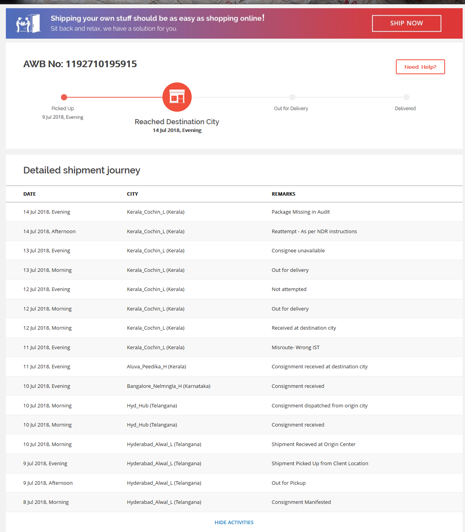Click the Consignee unavailable remark

point(298,251)
